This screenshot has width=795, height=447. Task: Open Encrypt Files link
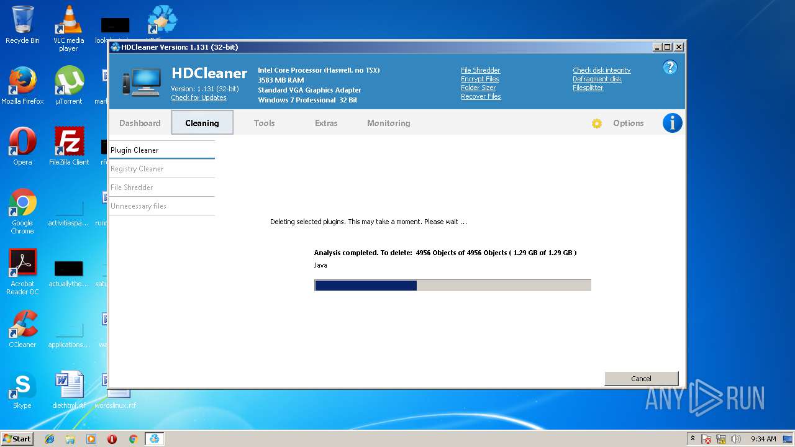(x=480, y=79)
